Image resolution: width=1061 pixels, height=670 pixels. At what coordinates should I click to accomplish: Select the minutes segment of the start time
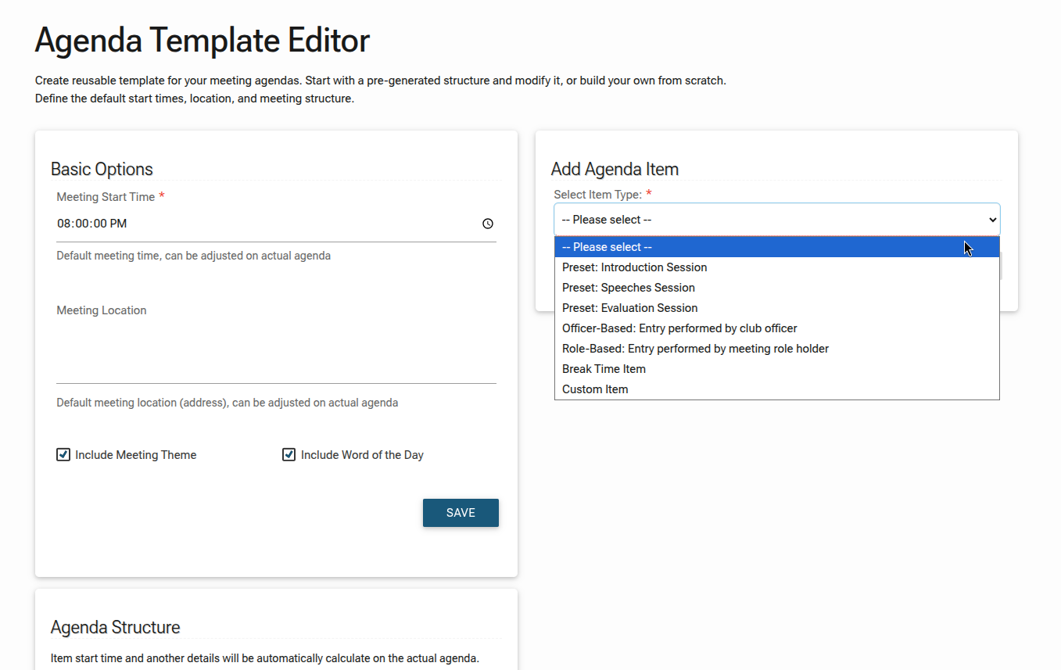[82, 224]
